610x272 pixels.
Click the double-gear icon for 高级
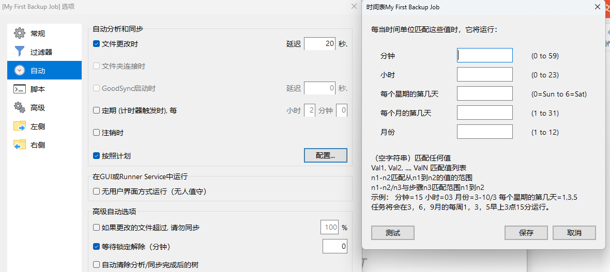point(20,108)
